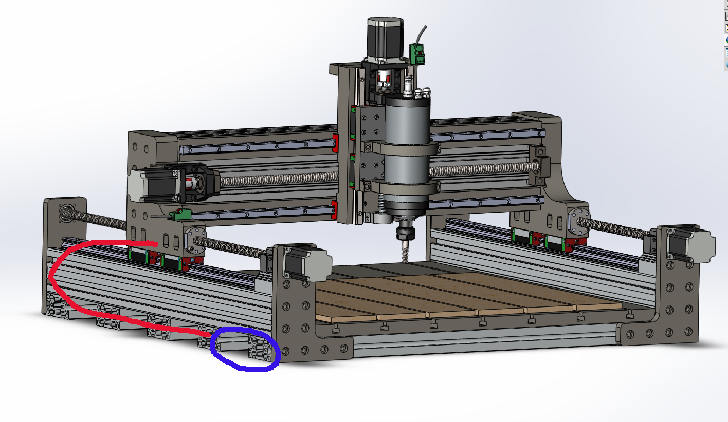Select the gray cylindrical spindle motor body
This screenshot has width=728, height=422.
tap(407, 154)
